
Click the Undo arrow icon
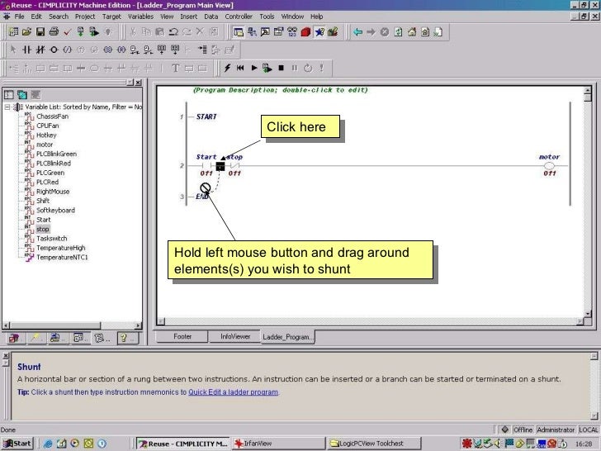(x=173, y=32)
